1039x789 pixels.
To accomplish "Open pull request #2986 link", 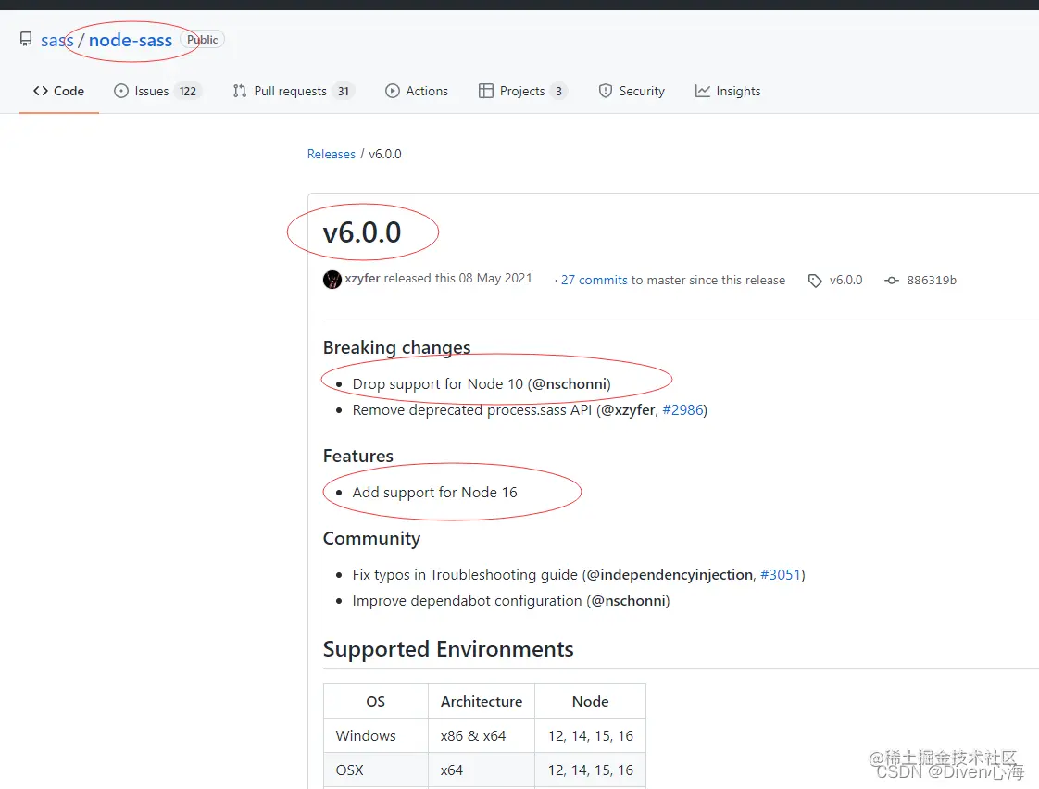I will coord(682,410).
